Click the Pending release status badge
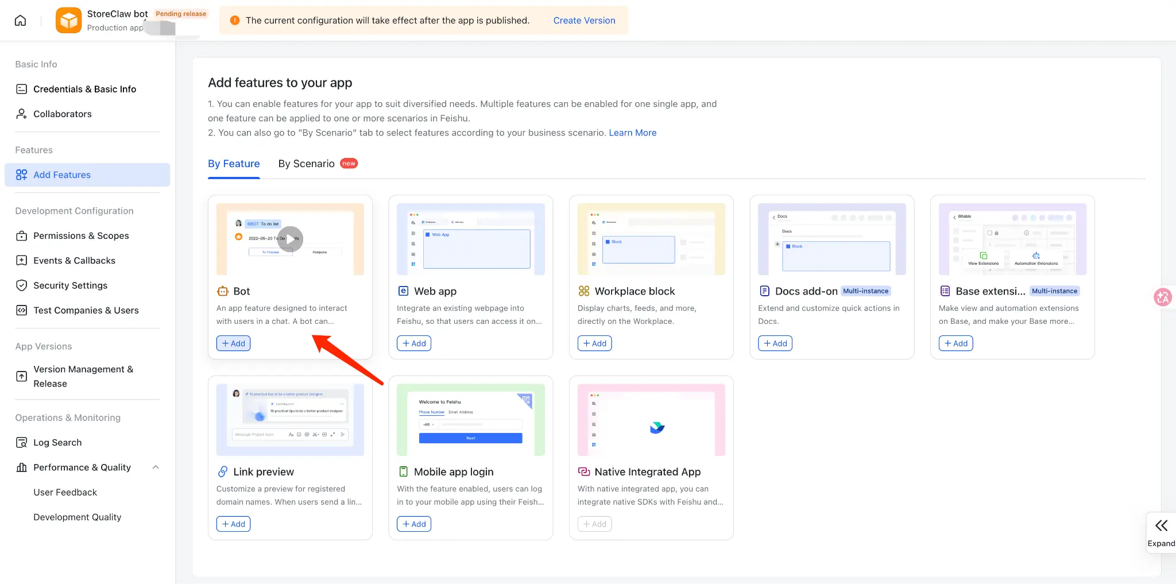This screenshot has width=1176, height=584. click(181, 14)
